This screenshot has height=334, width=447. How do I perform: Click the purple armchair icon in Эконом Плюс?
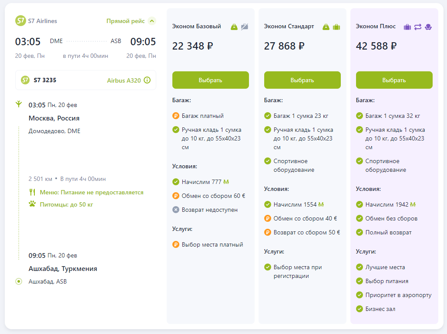[x=428, y=27]
